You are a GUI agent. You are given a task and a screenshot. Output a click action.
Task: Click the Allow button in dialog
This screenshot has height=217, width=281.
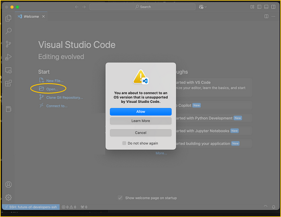pyautogui.click(x=140, y=112)
